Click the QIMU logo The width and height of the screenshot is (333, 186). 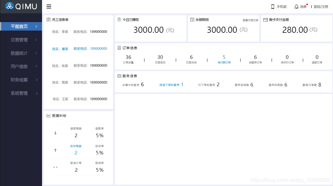click(21, 7)
